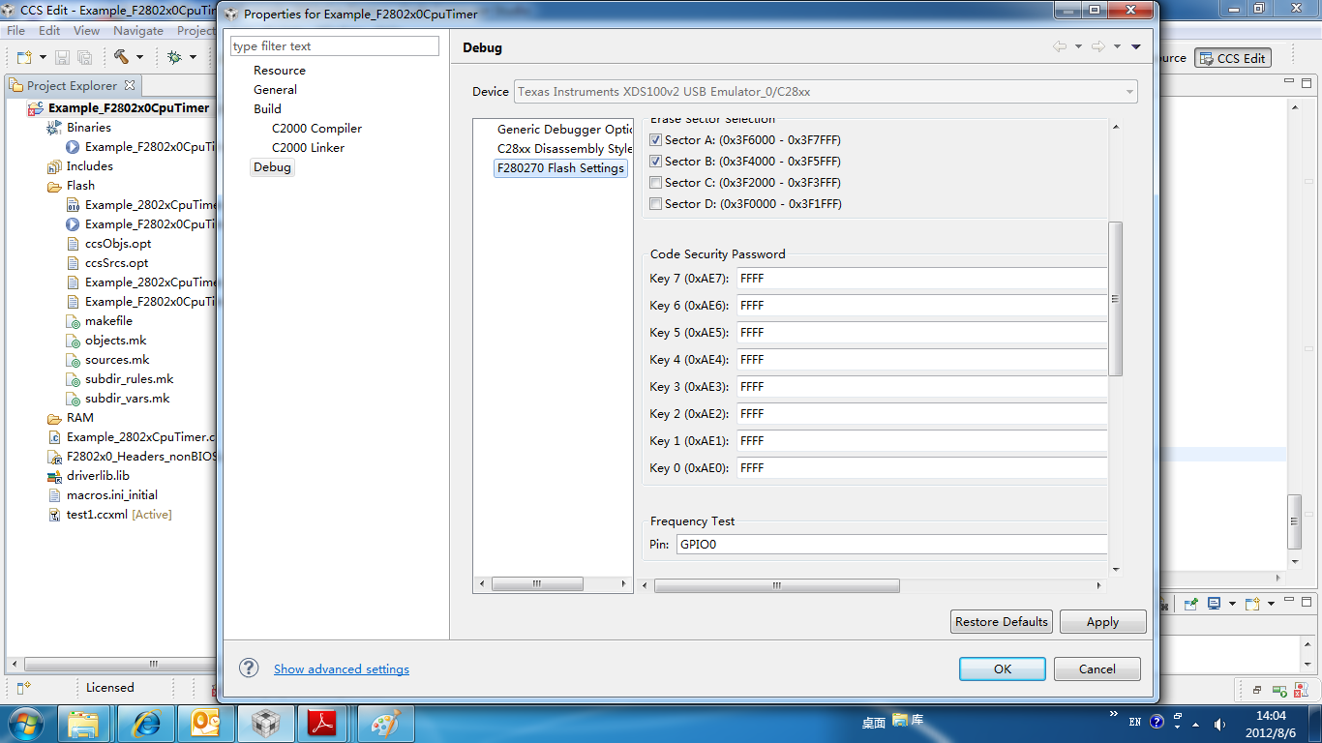This screenshot has height=743, width=1322.
Task: Open the View menu
Action: tap(87, 31)
